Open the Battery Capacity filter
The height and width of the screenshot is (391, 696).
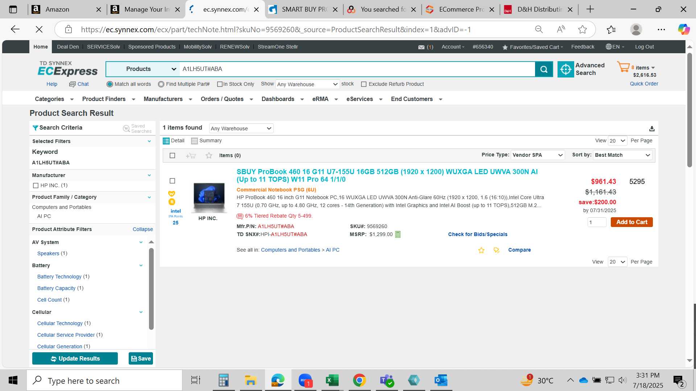[56, 289]
